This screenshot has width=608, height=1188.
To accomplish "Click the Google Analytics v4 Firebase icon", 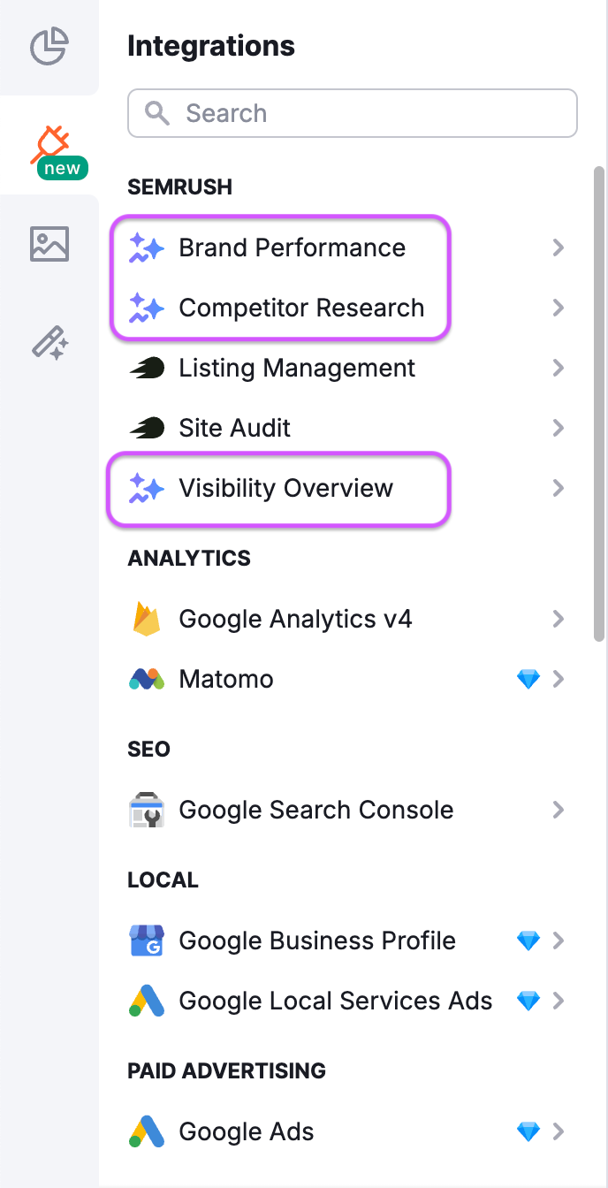I will click(147, 619).
